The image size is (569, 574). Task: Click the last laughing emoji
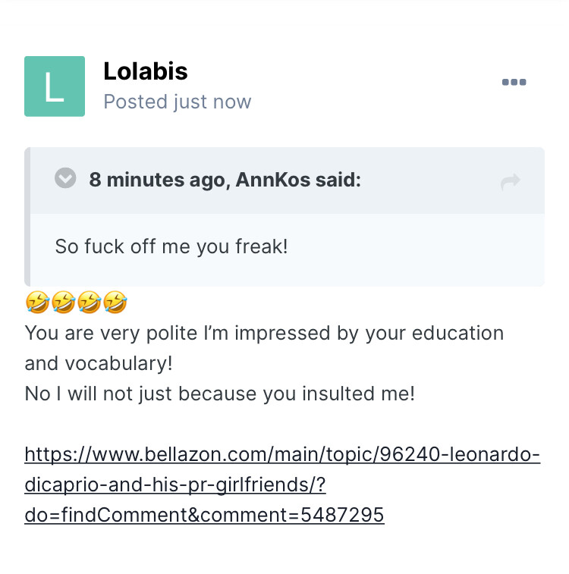tap(115, 303)
